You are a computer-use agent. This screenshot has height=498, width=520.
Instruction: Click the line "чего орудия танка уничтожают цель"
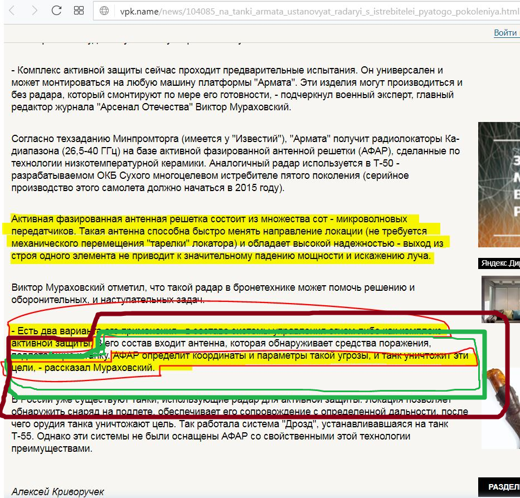click(x=230, y=424)
